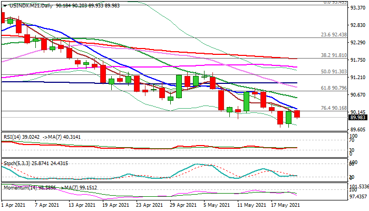Click the 17 May 2021 date label
Screen dimensions: 369x211
point(285,205)
